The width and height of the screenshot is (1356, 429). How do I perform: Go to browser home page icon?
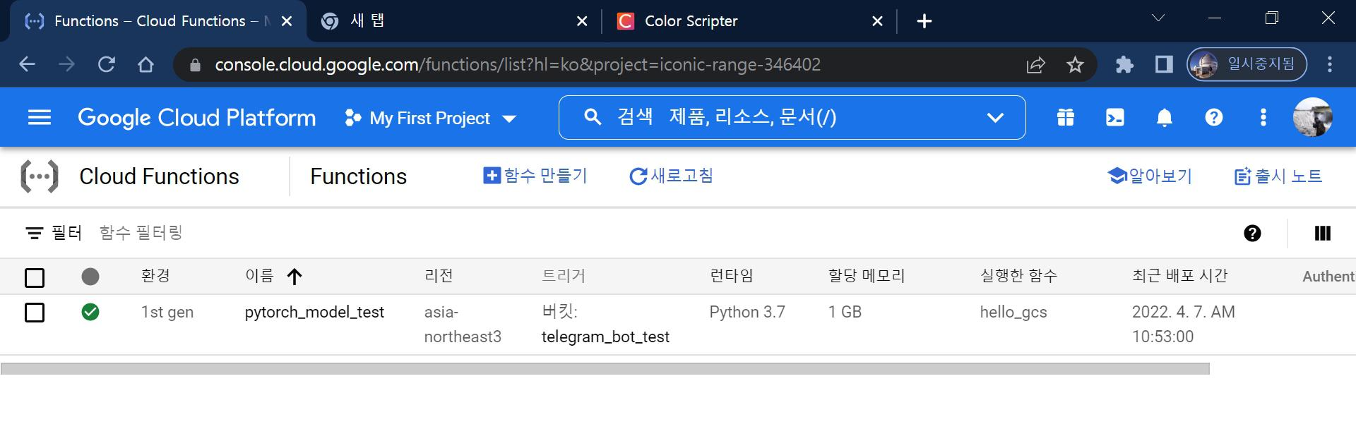[145, 65]
